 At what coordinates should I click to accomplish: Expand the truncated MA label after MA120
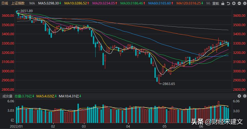[x=208, y=3]
